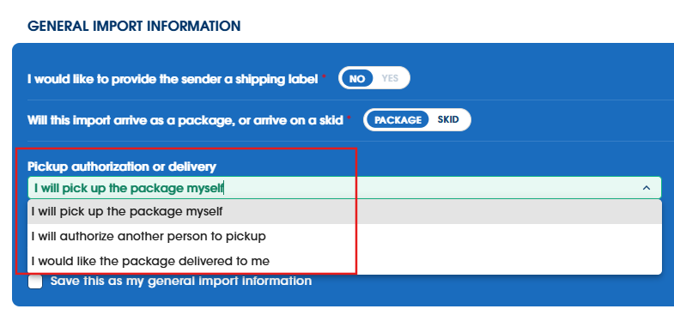The width and height of the screenshot is (674, 315).
Task: Click empty space right of the authorize-another-person option
Action: [463, 236]
